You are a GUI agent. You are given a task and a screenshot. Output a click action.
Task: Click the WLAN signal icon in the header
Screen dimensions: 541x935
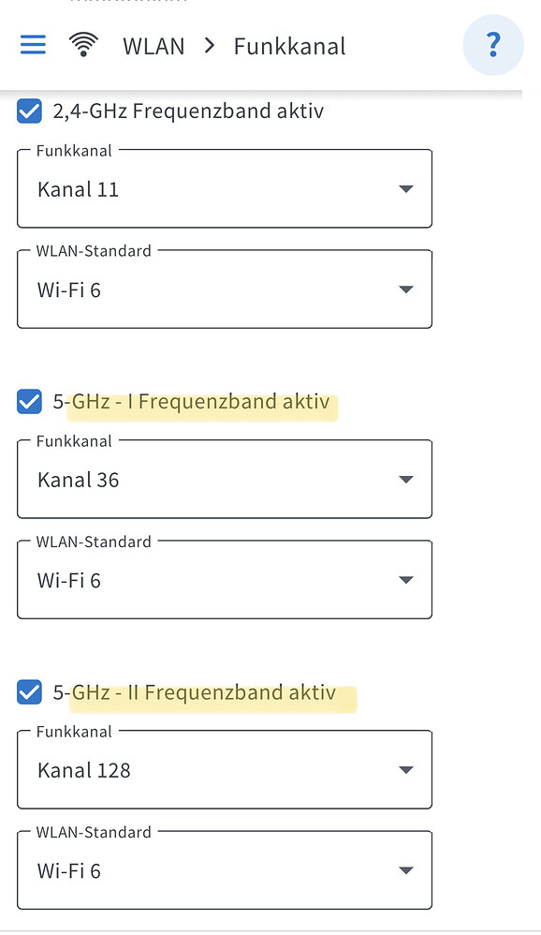pyautogui.click(x=83, y=44)
